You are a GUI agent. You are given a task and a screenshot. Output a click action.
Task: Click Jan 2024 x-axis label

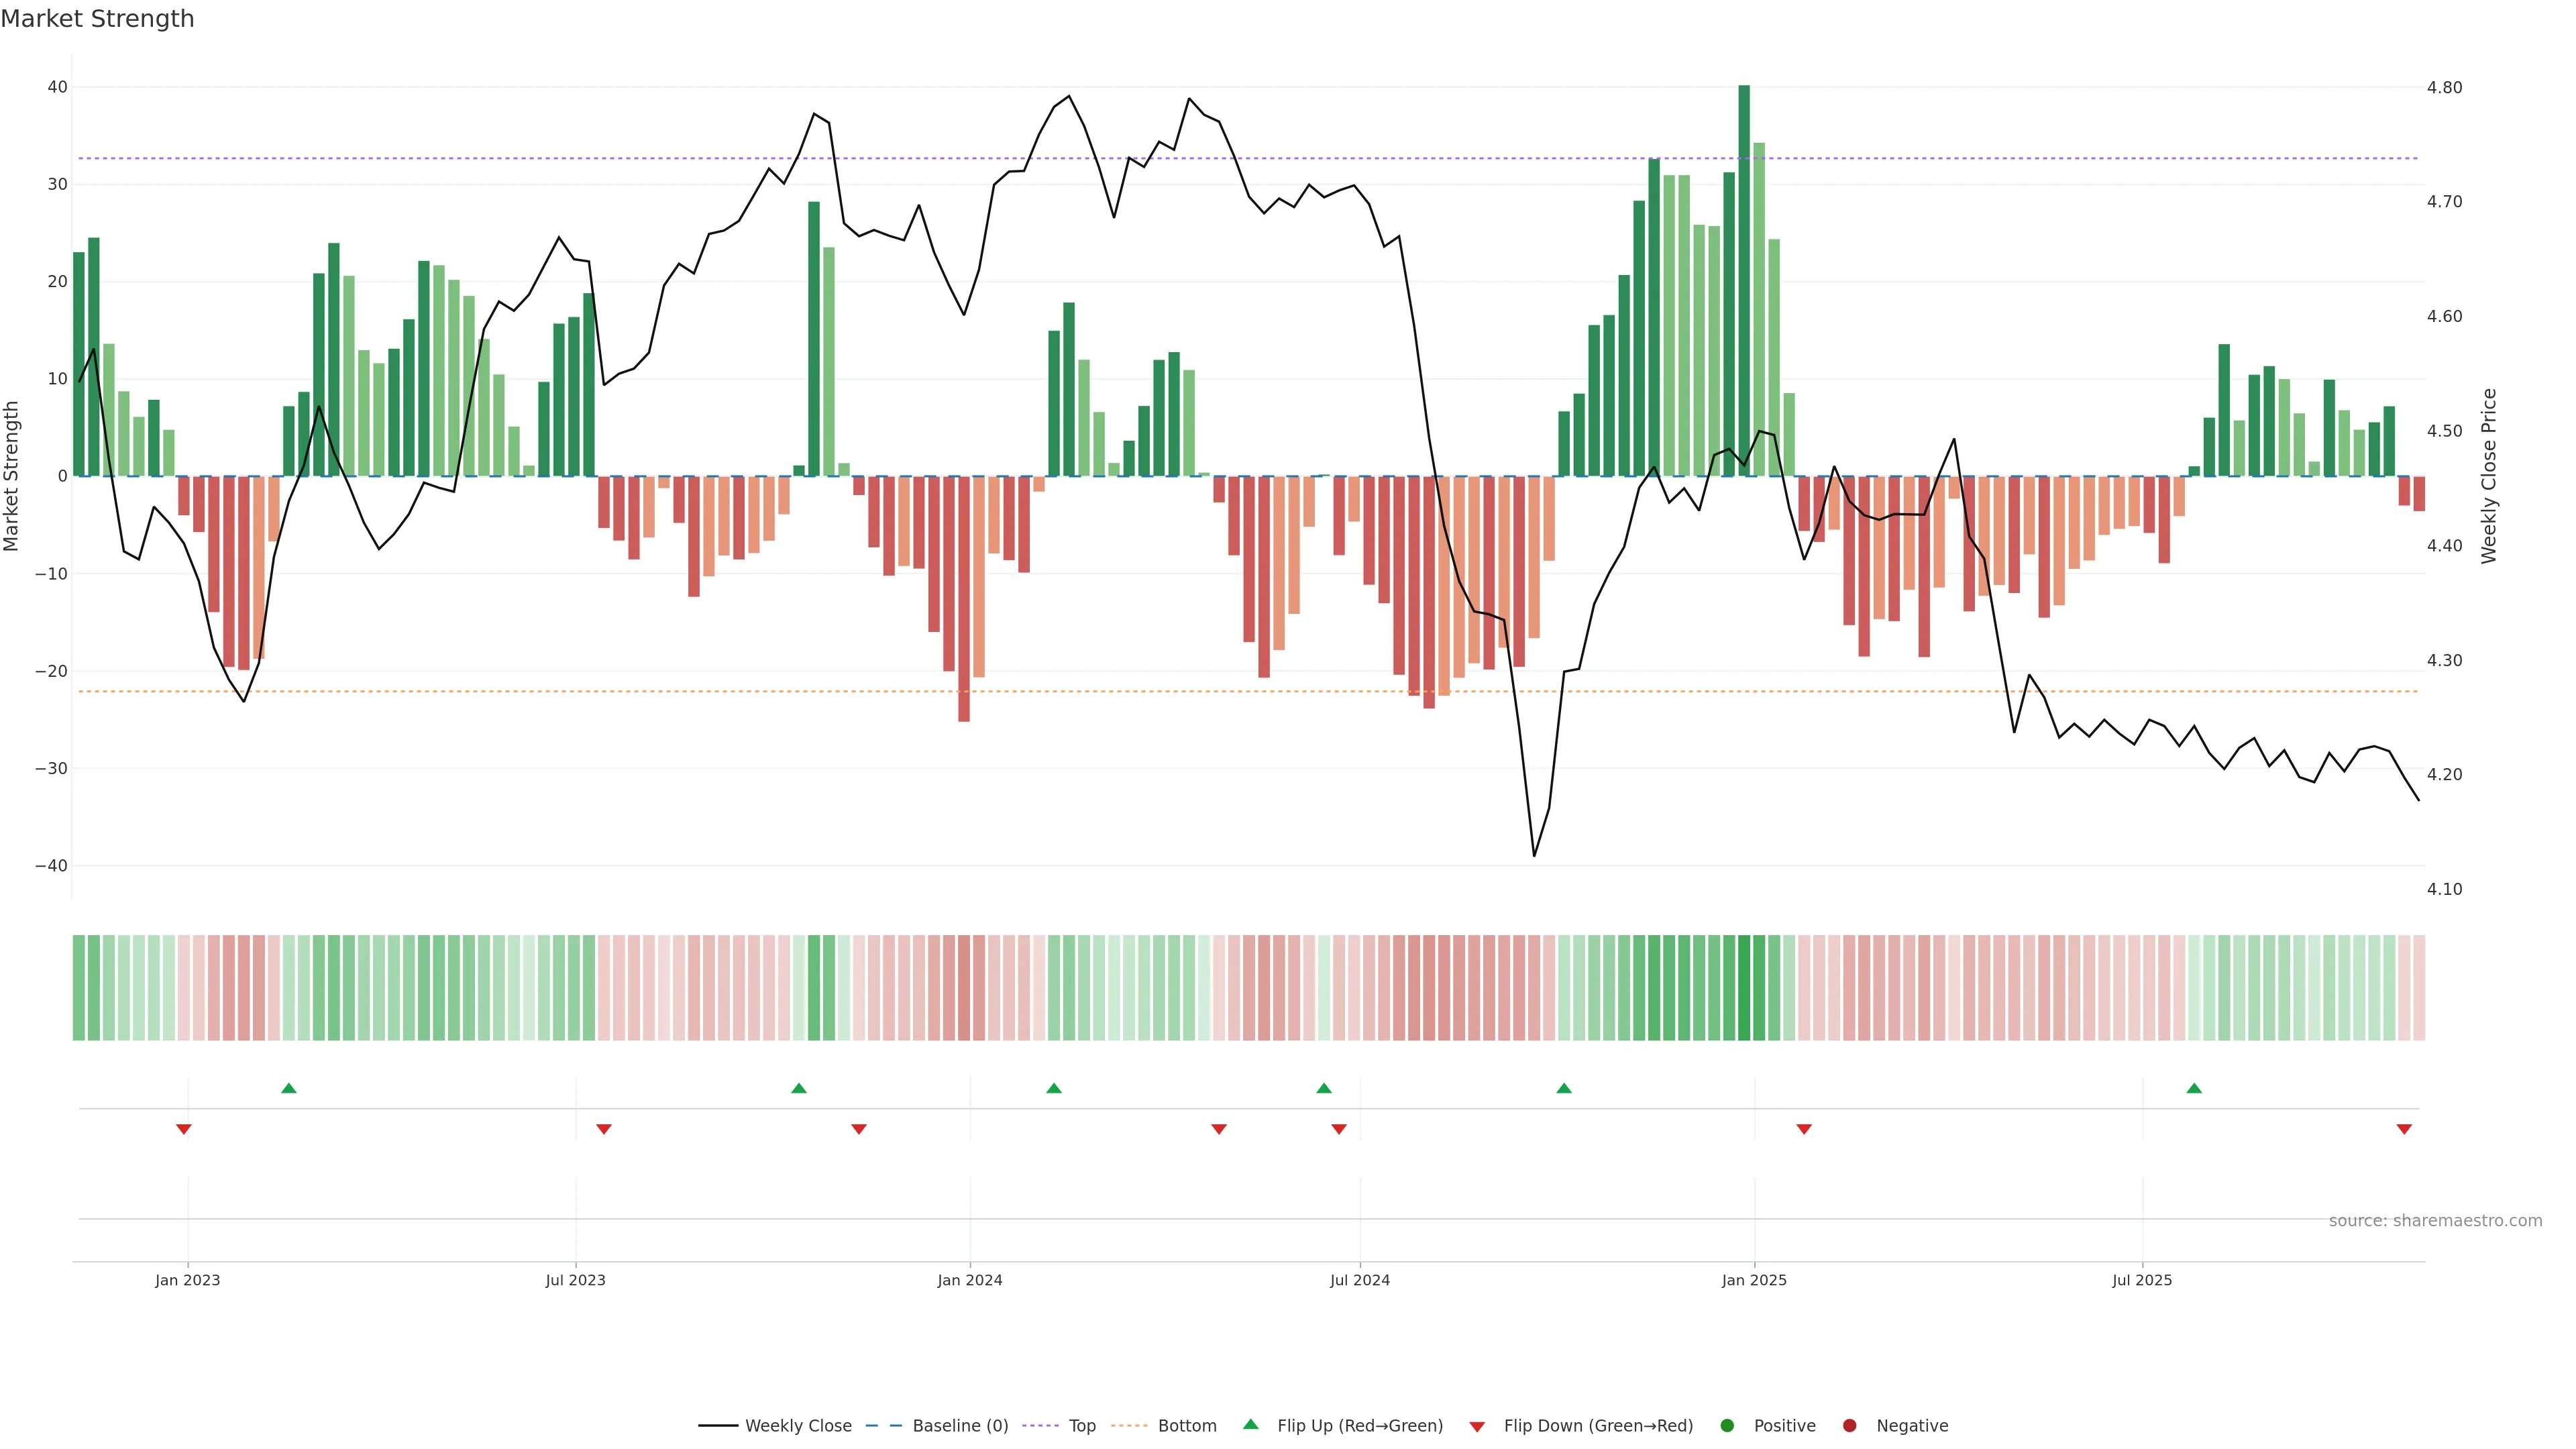click(969, 1280)
